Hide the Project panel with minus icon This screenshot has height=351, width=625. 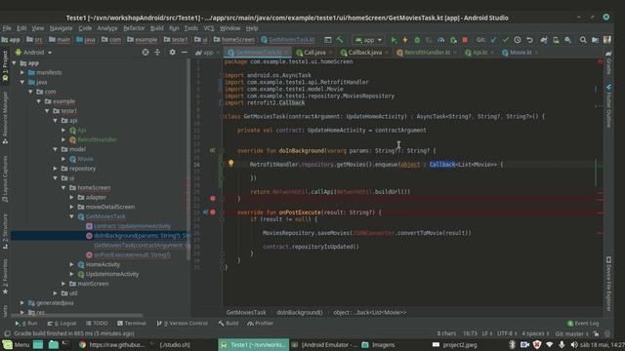pos(185,52)
